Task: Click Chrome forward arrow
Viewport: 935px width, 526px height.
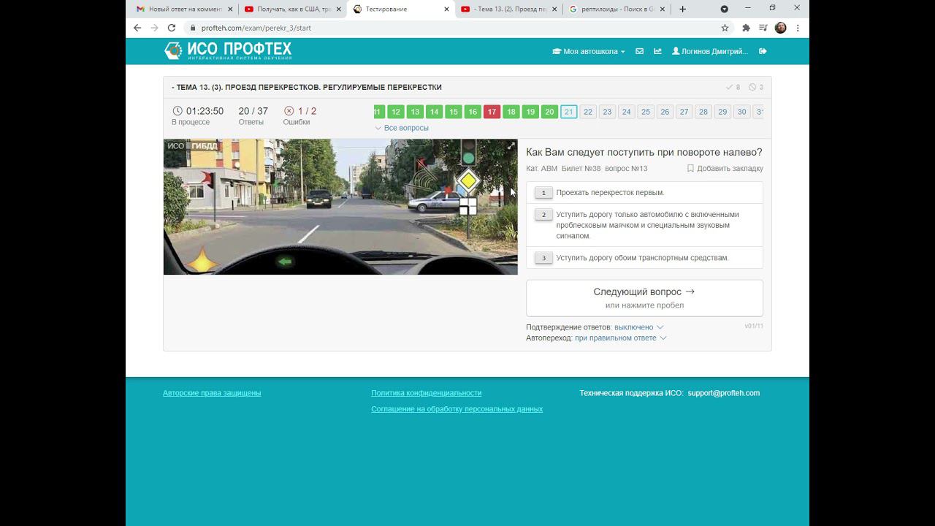Action: click(x=154, y=28)
